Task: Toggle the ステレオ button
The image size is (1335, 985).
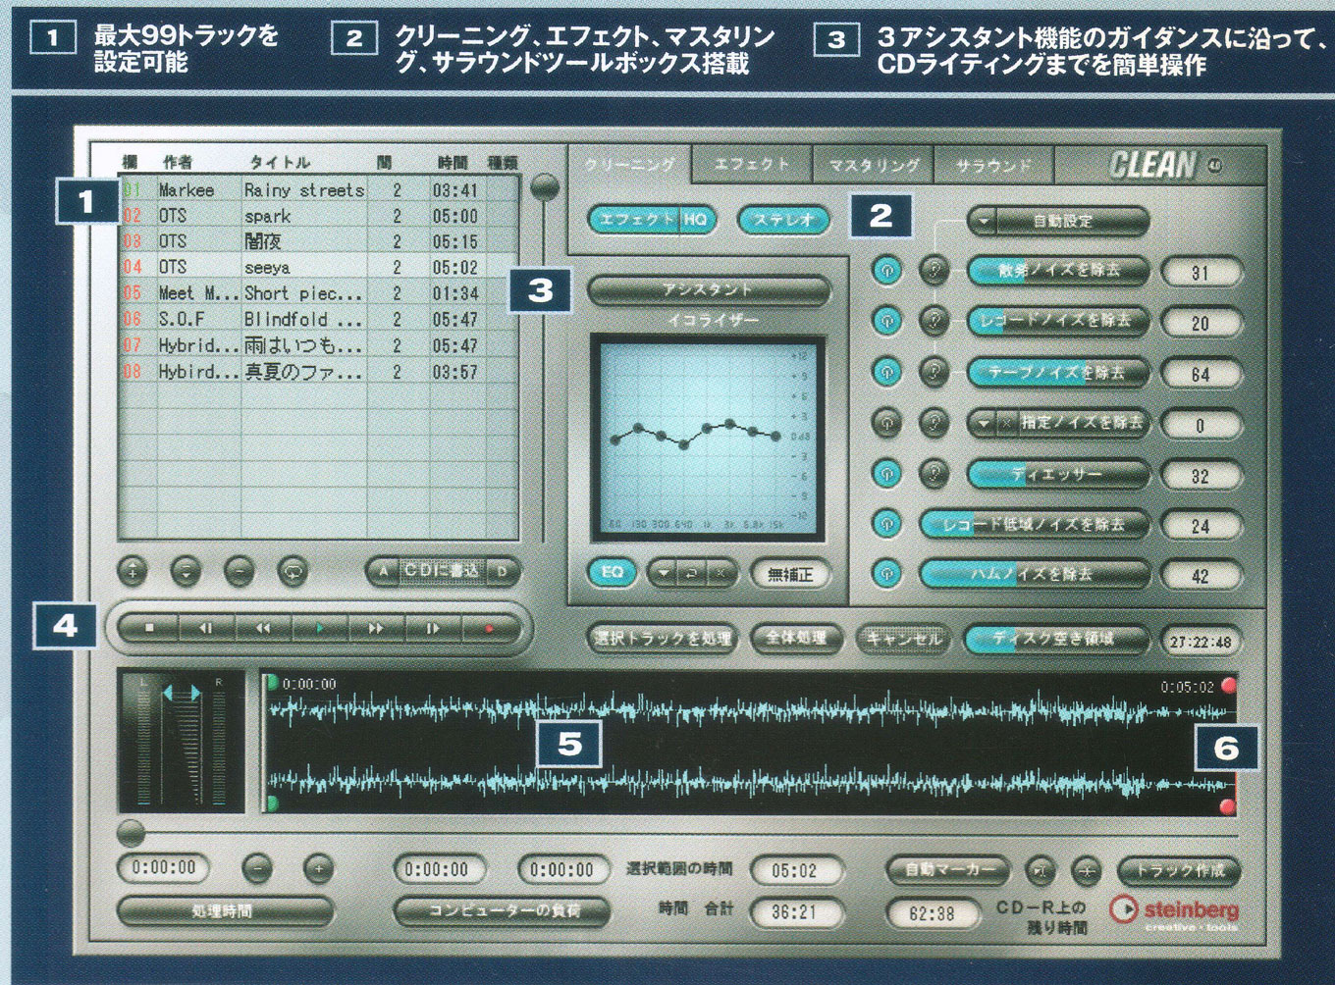Action: point(783,220)
